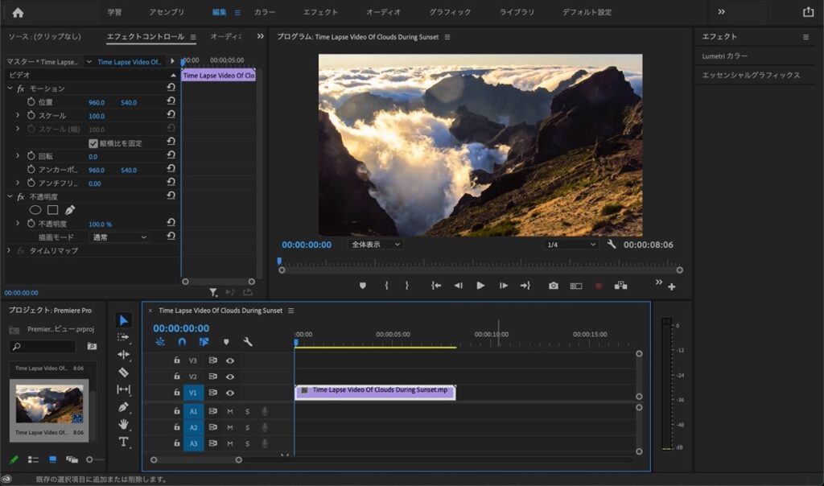Select project bin clip thumbnail

tap(49, 404)
